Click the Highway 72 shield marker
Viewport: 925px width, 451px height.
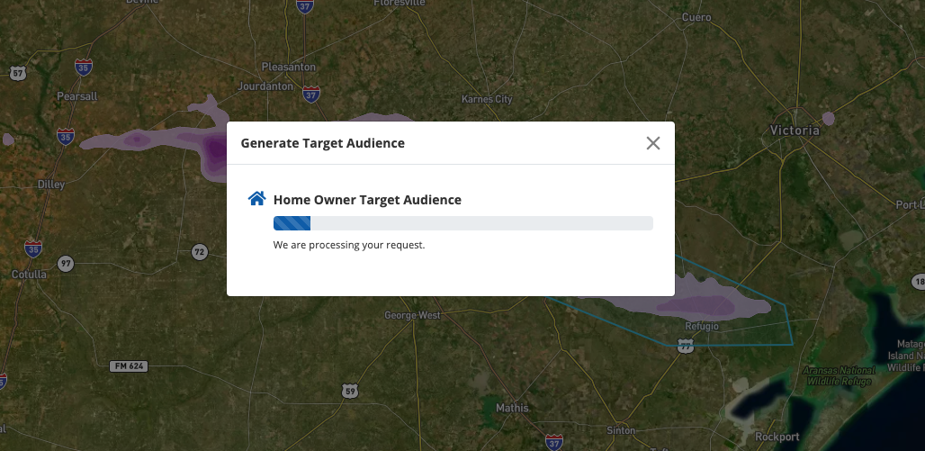[x=199, y=251]
